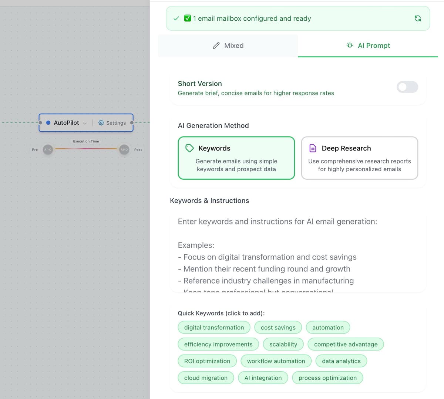Select the Deep Research generation method
Image resolution: width=444 pixels, height=399 pixels.
click(x=359, y=158)
